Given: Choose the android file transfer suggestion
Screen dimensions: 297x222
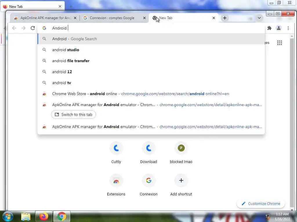Looking at the screenshot, I should click(151, 61).
